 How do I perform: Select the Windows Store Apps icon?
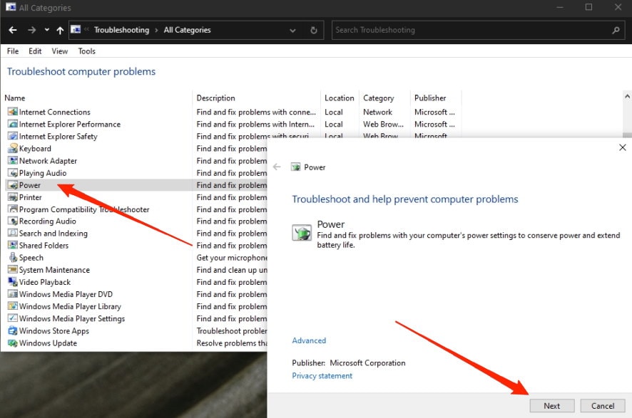(x=13, y=330)
